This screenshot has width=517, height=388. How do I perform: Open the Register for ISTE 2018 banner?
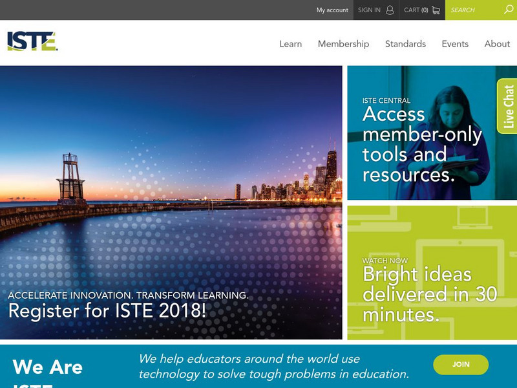107,311
